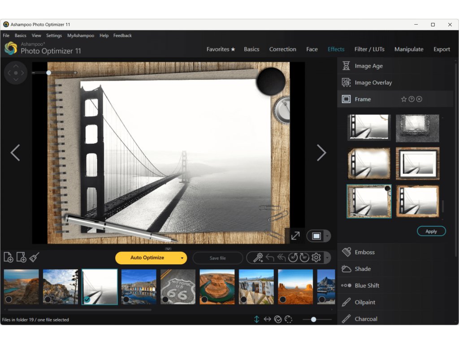Expand the Emboss effect section
The width and height of the screenshot is (459, 344).
point(364,252)
